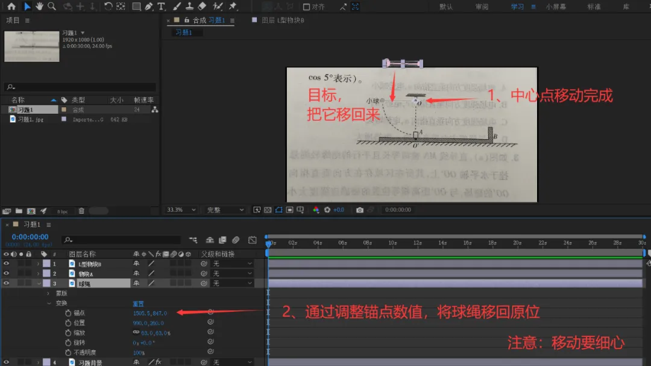Click the snapshot camera icon
Viewport: 651px width, 366px height.
[359, 209]
